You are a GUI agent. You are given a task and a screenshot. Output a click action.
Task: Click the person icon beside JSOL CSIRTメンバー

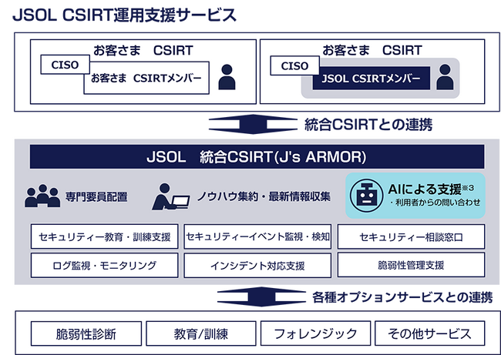[x=445, y=77]
